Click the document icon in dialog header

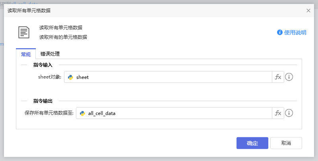(x=24, y=33)
